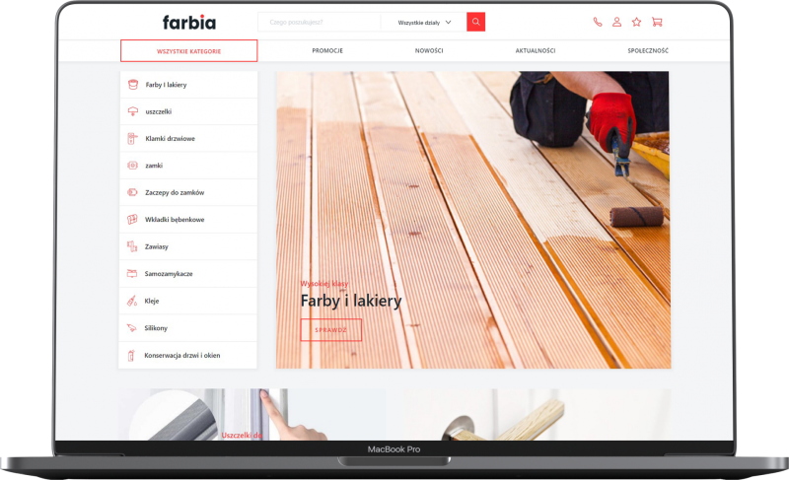Click the Wysokiej klasy banner subtitle

(x=324, y=284)
